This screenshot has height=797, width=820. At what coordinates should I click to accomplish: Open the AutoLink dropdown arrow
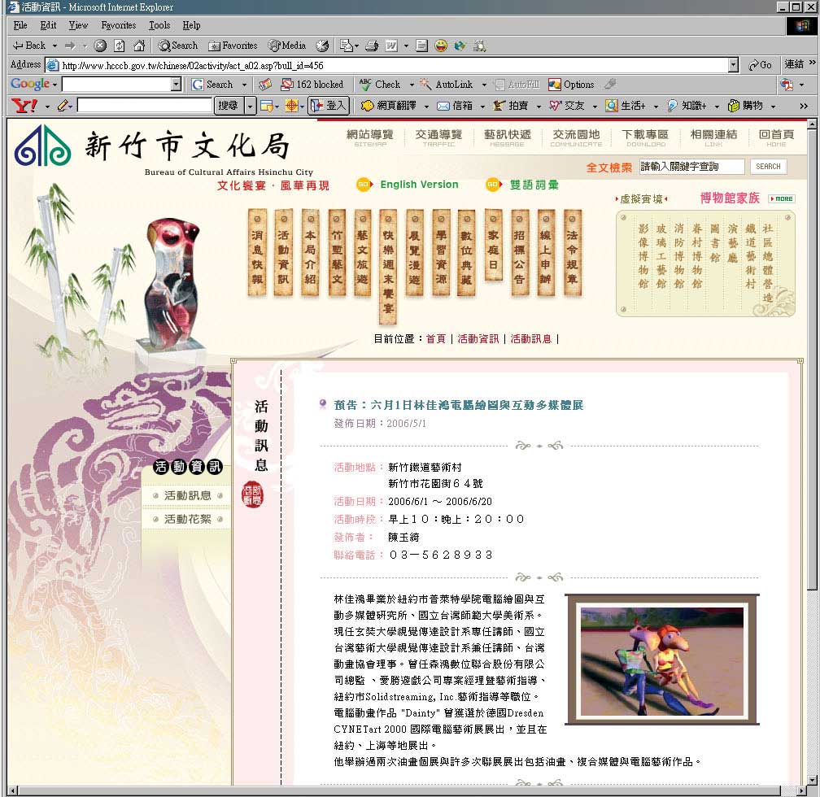click(x=484, y=85)
